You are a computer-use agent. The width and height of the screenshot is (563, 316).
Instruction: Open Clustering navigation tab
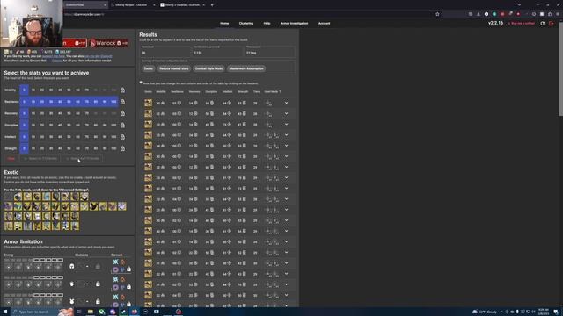click(x=246, y=24)
